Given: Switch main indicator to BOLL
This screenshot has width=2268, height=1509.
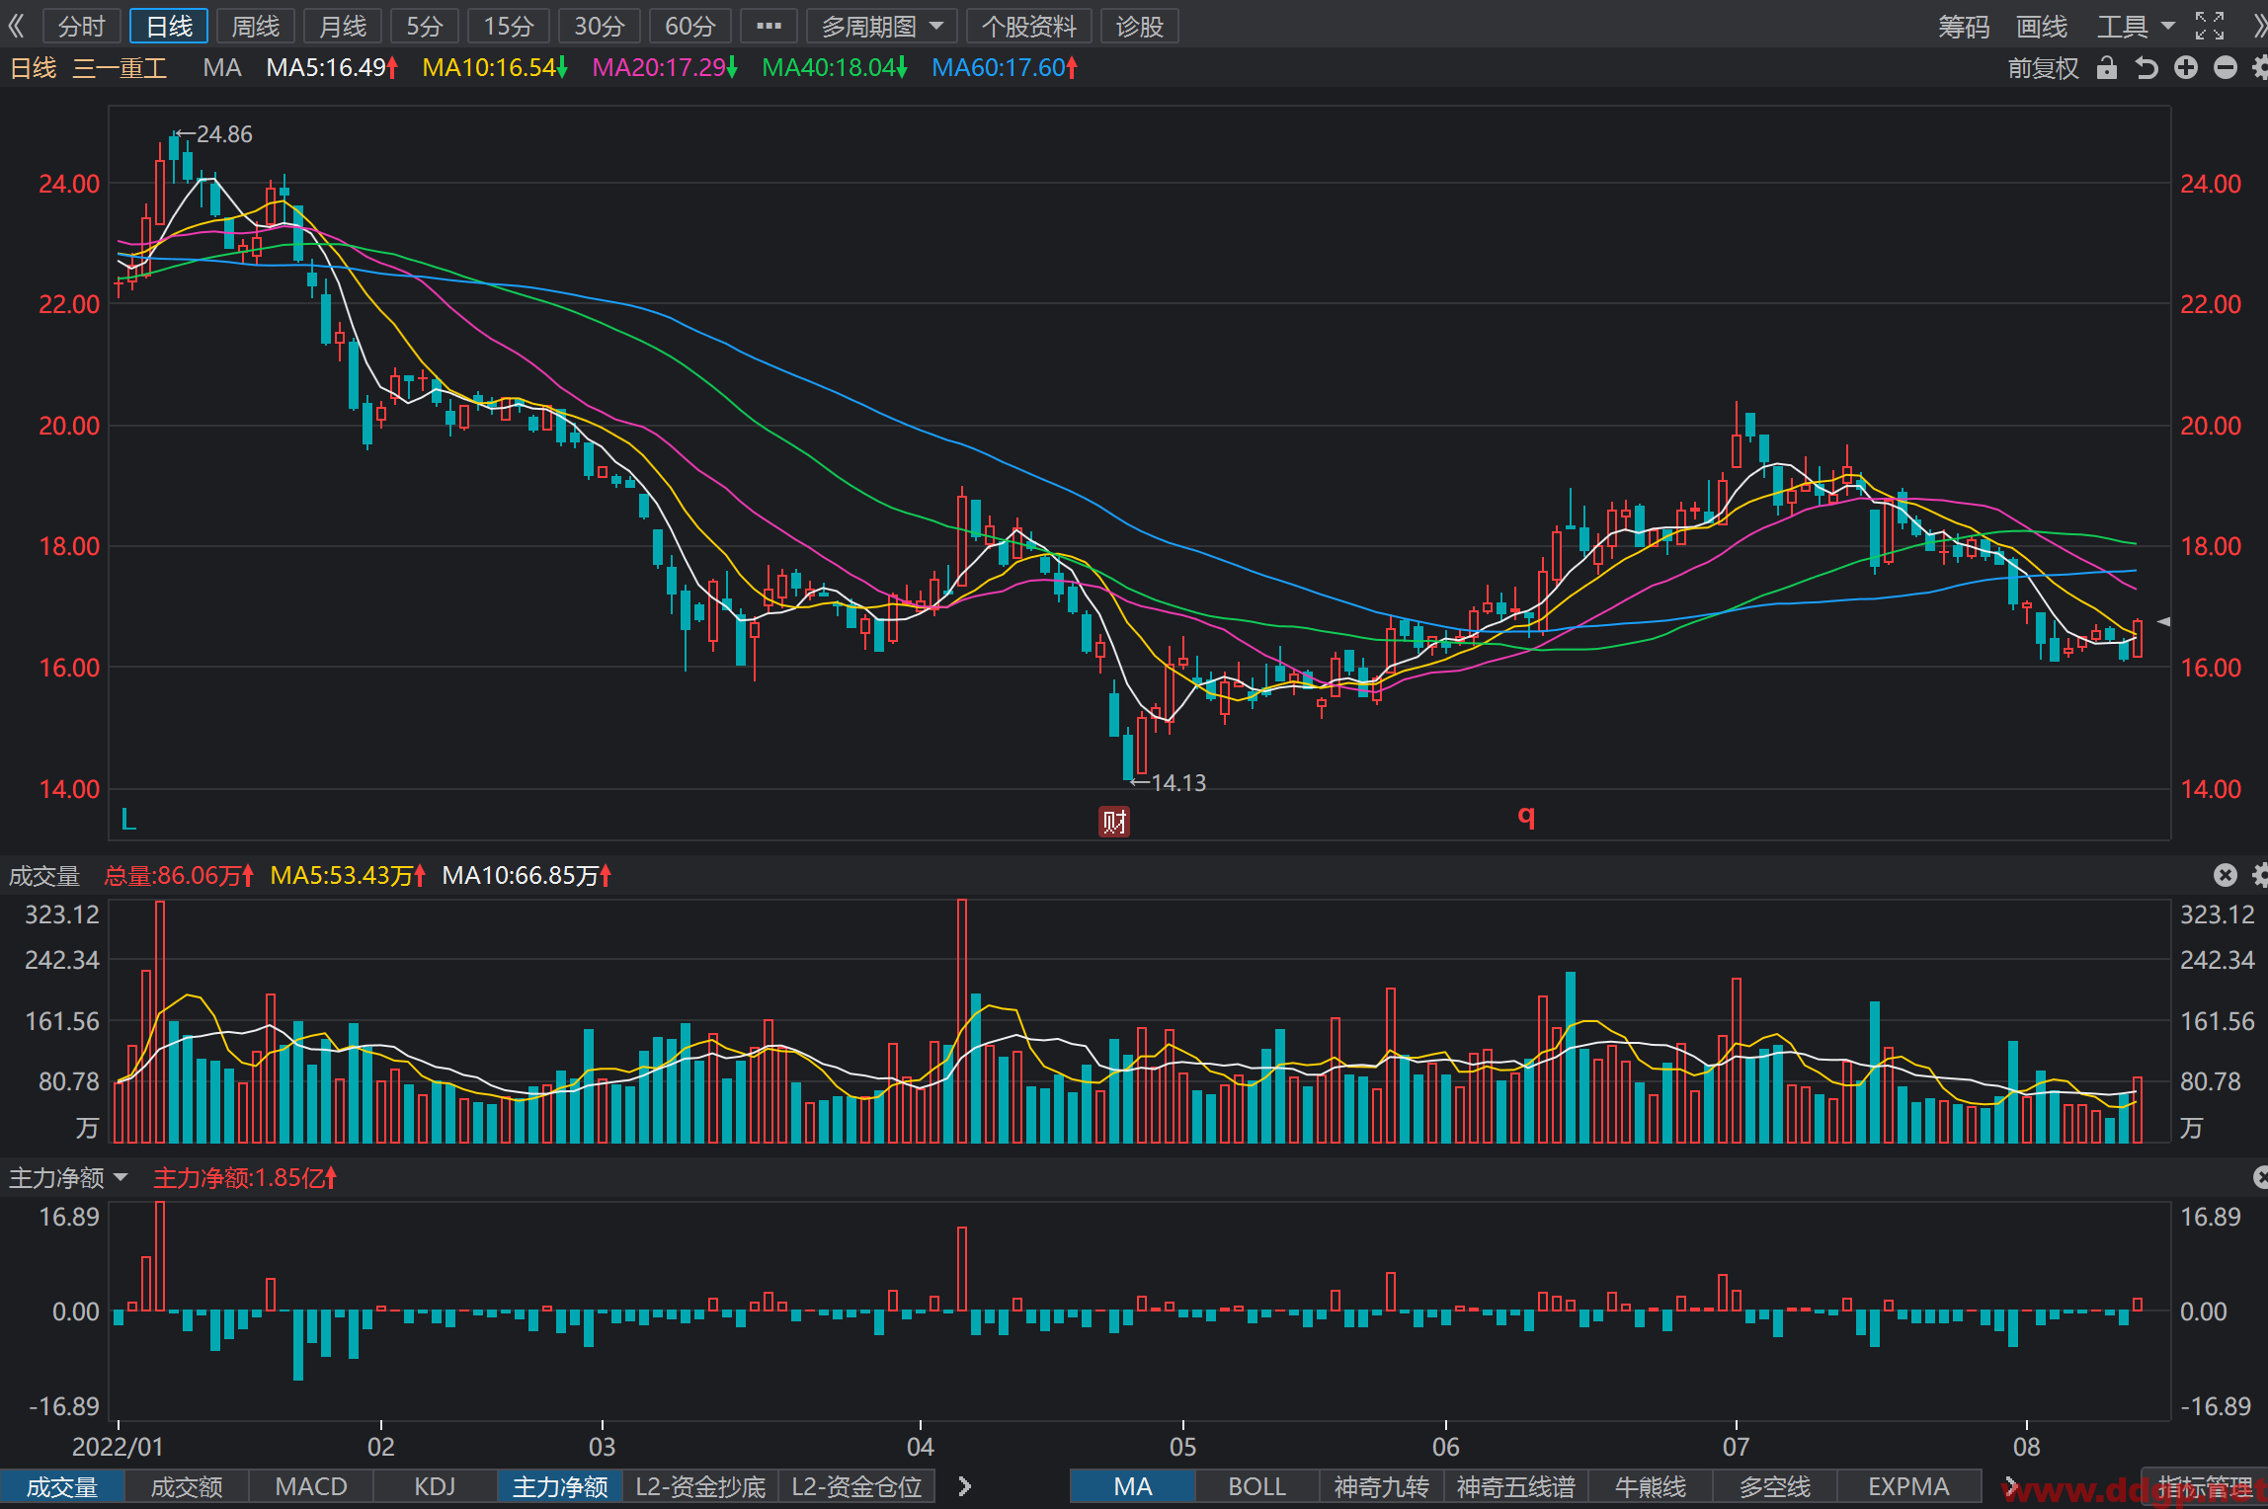Looking at the screenshot, I should pos(1257,1486).
